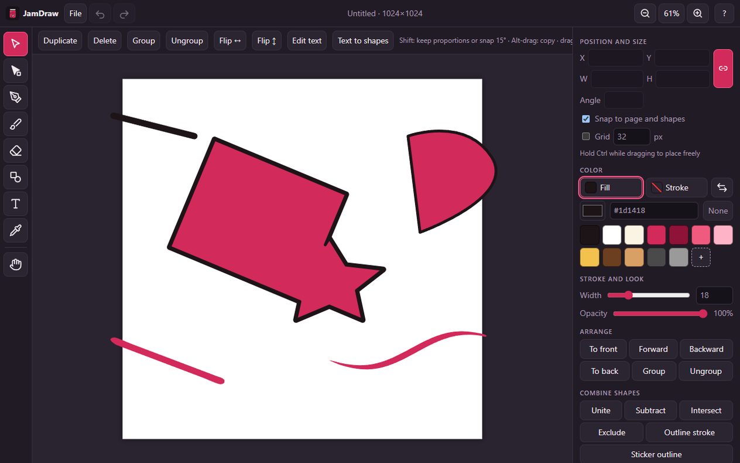Select the Stroke color mode
Screen dimensions: 740x463
677,188
